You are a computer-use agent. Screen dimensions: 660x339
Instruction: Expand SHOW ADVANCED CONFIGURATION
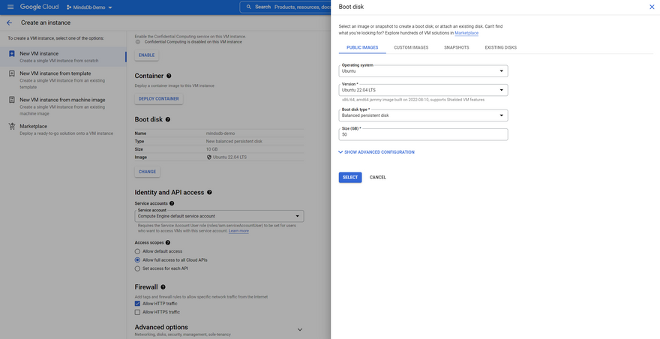376,152
